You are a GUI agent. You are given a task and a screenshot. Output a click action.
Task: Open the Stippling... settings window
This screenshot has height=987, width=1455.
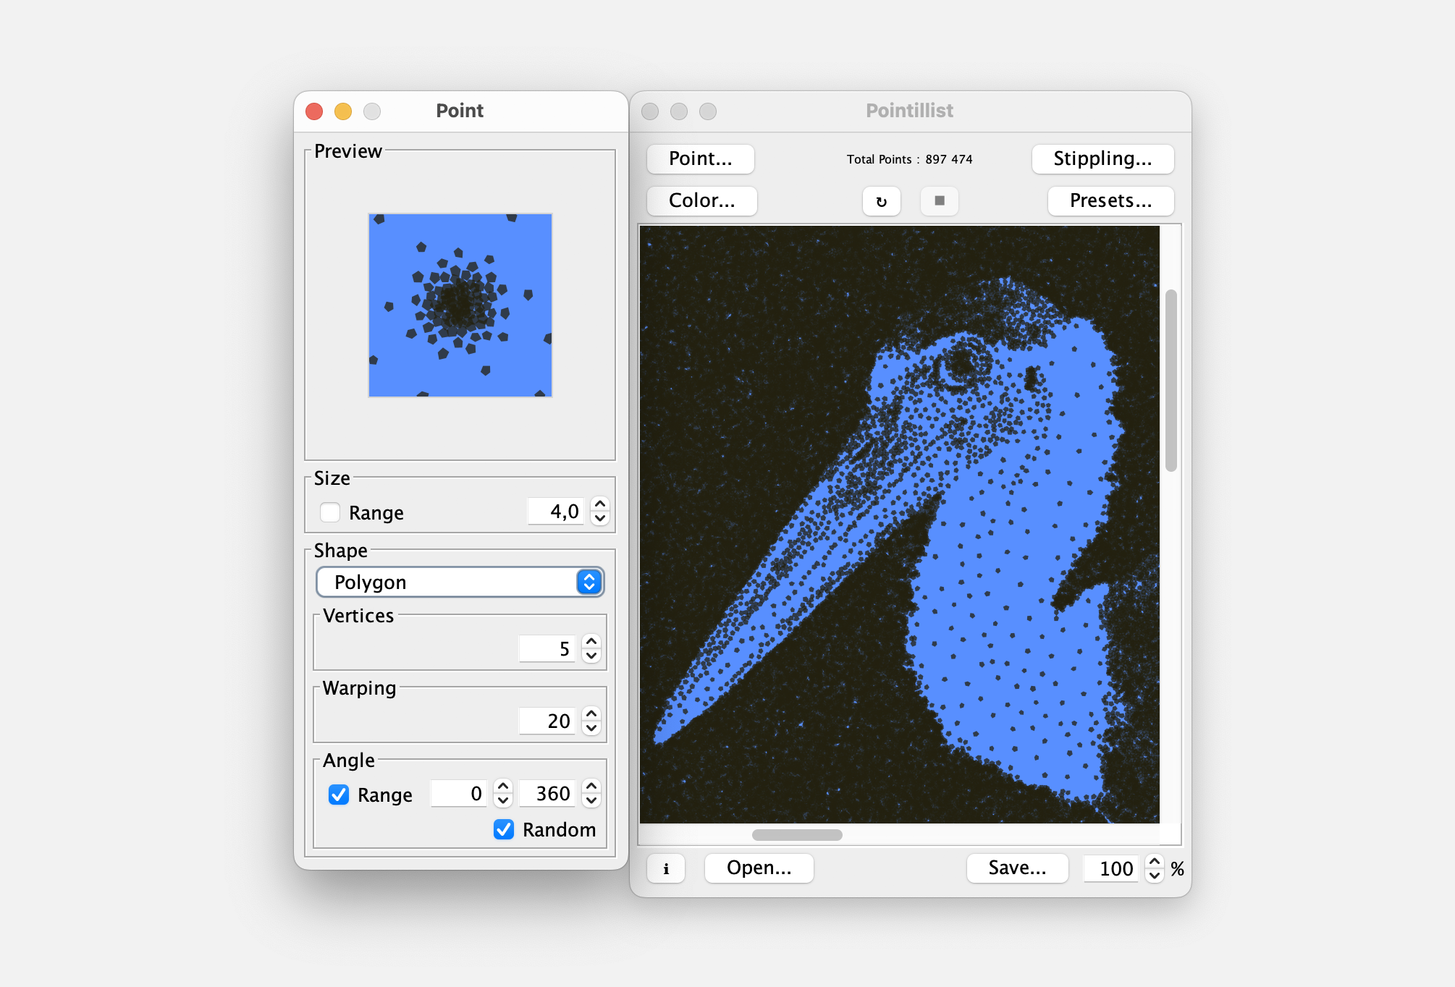(x=1102, y=158)
